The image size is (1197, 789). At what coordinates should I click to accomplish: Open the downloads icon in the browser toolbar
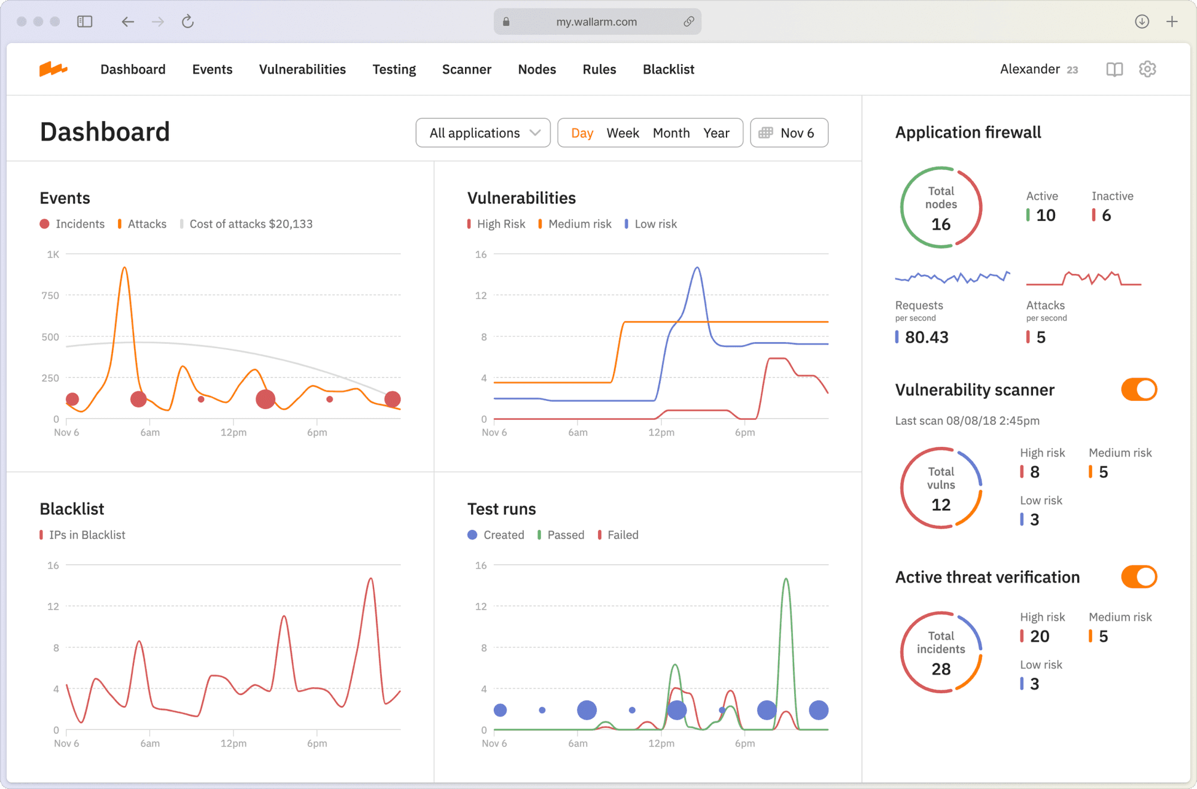click(x=1141, y=22)
